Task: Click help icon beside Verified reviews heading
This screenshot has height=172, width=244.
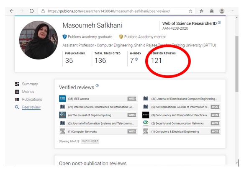Action: [x=97, y=86]
